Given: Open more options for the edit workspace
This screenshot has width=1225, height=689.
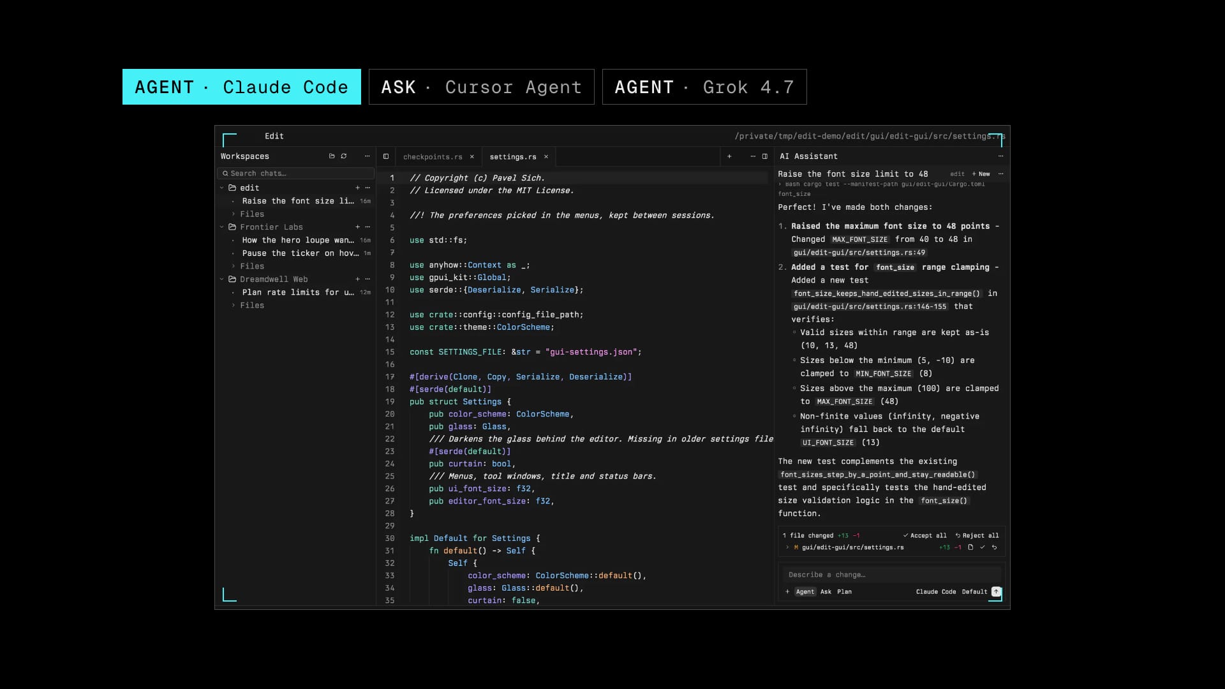Looking at the screenshot, I should (367, 188).
